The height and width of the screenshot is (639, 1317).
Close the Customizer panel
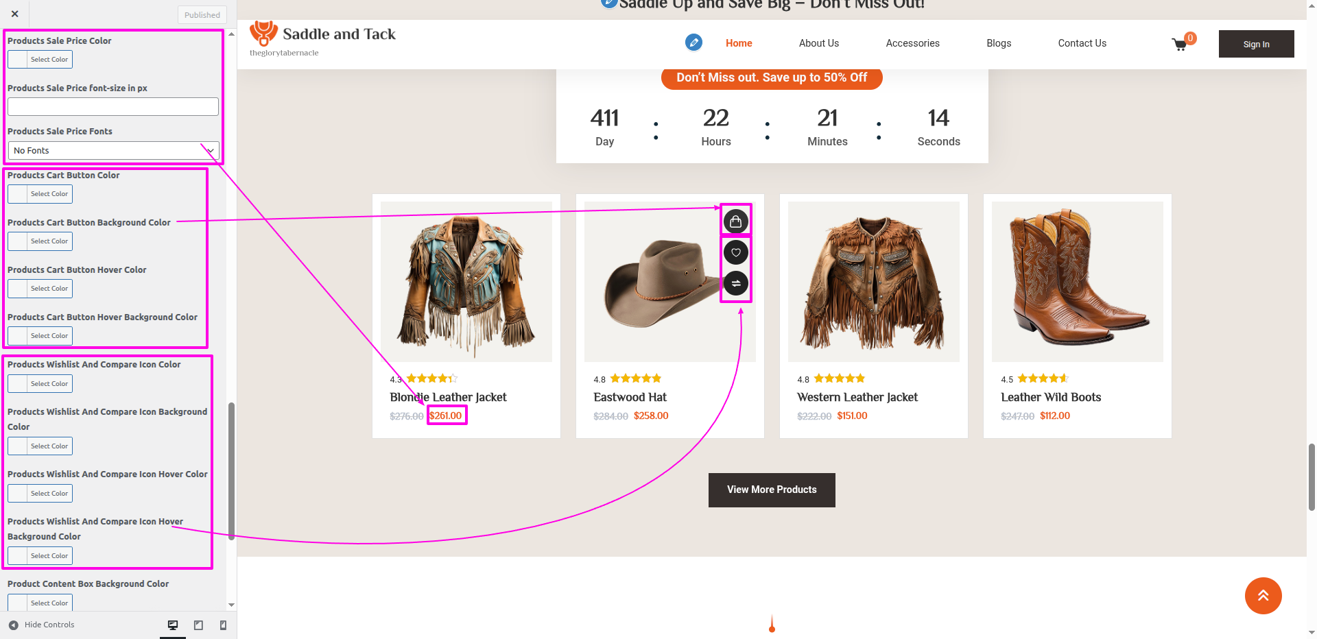click(x=15, y=14)
